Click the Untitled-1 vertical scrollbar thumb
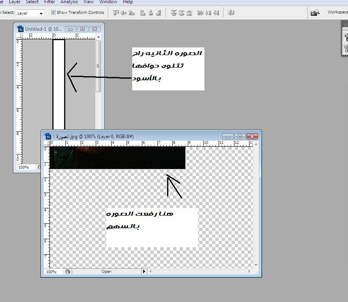The image size is (348, 302). click(x=98, y=66)
